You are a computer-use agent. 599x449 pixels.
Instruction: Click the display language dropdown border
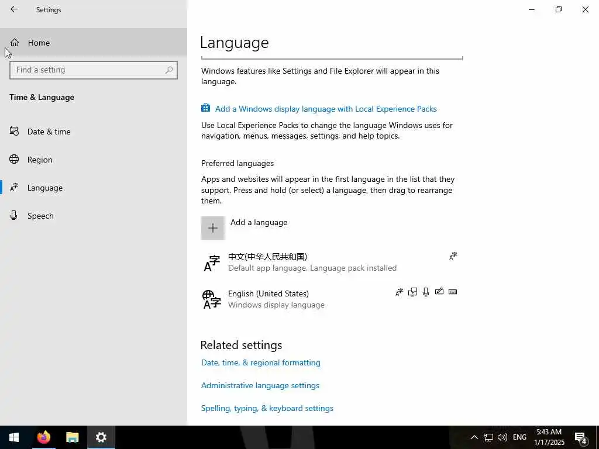pos(332,58)
